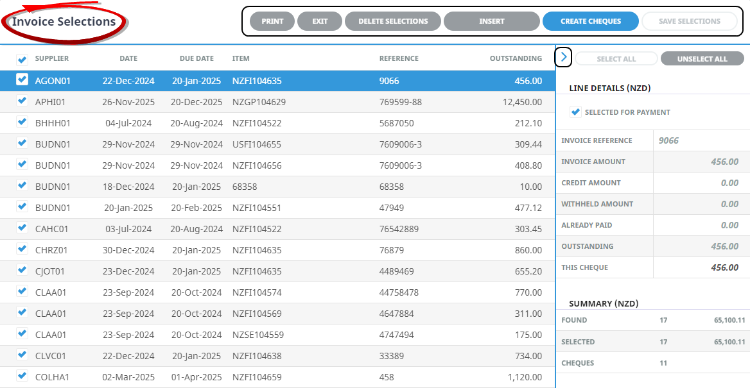Image resolution: width=750 pixels, height=388 pixels.
Task: Click the Insert button
Action: [491, 21]
